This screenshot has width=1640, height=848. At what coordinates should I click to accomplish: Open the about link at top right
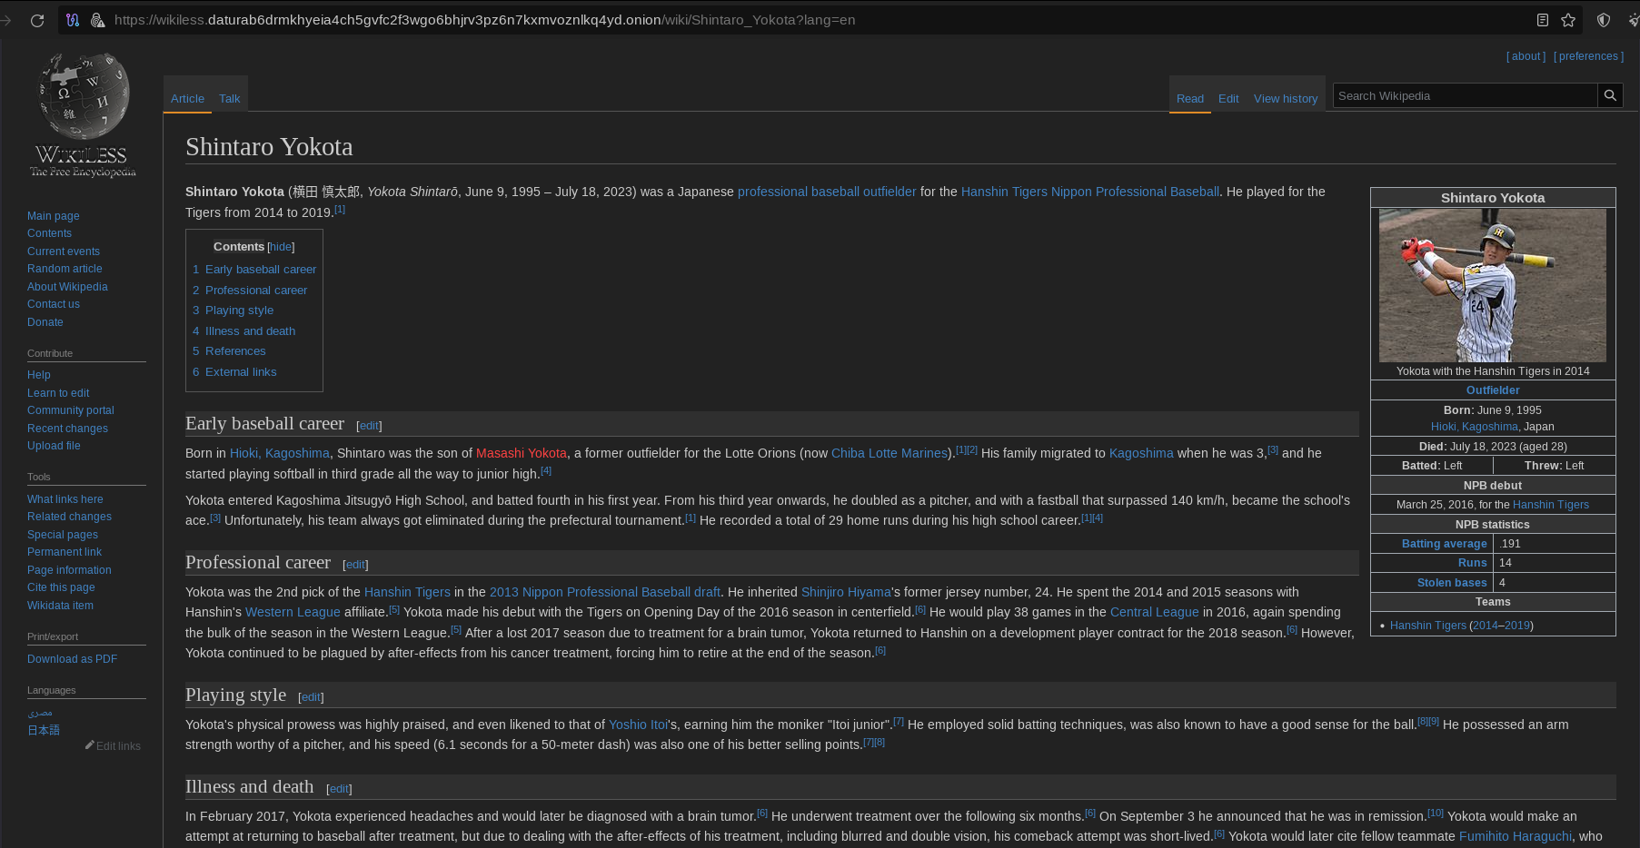tap(1526, 56)
